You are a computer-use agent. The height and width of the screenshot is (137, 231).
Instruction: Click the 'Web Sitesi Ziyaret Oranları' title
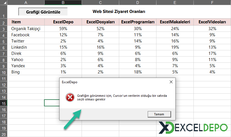click(x=119, y=12)
